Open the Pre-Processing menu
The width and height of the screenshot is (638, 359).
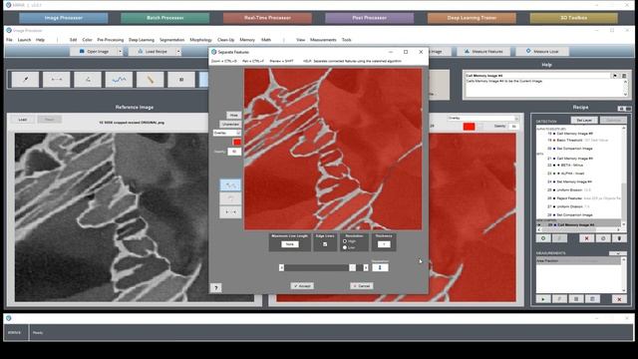tap(111, 40)
